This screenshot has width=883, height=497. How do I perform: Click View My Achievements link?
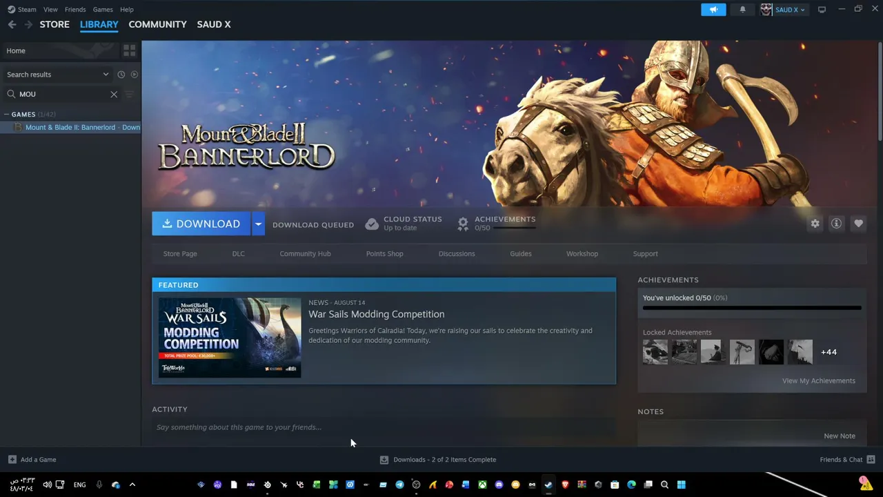click(819, 380)
